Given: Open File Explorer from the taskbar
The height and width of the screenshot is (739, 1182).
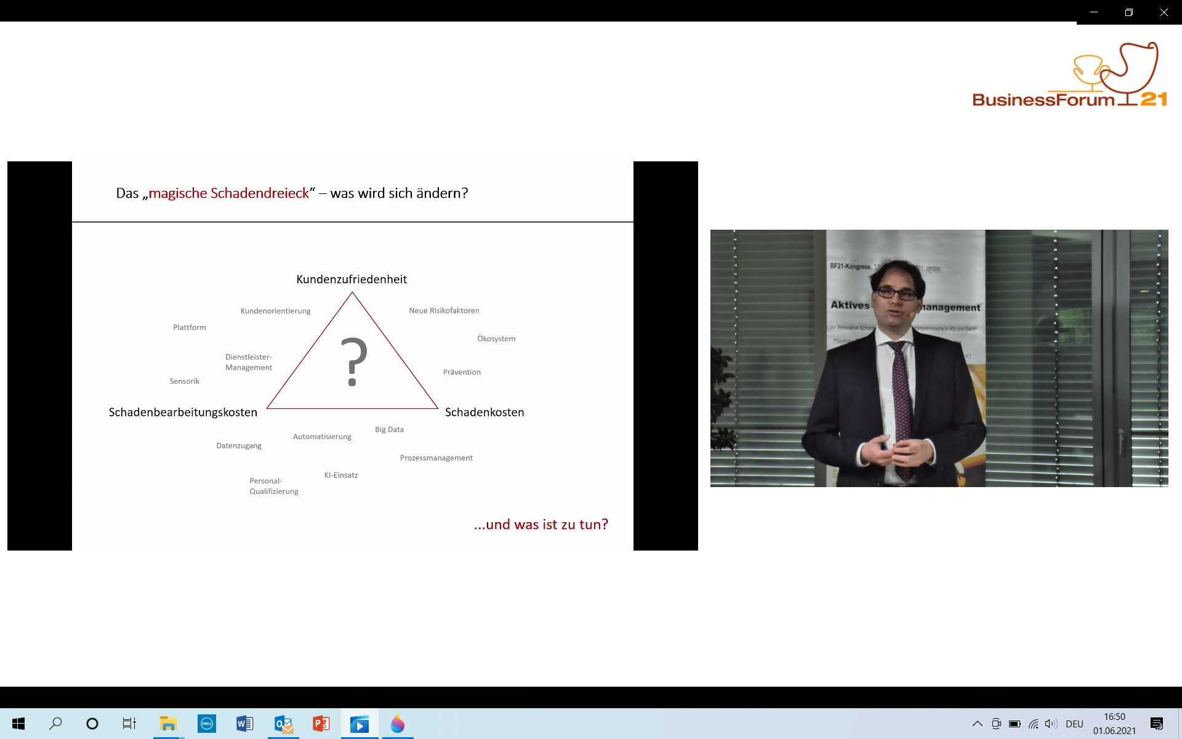Looking at the screenshot, I should pyautogui.click(x=168, y=724).
